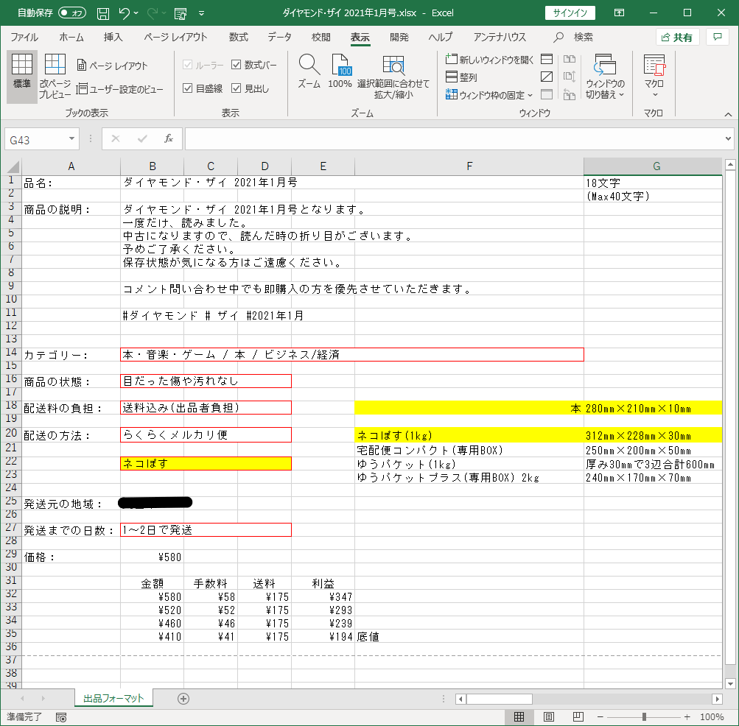Click the status bar macro record icon
This screenshot has width=739, height=726.
[61, 717]
